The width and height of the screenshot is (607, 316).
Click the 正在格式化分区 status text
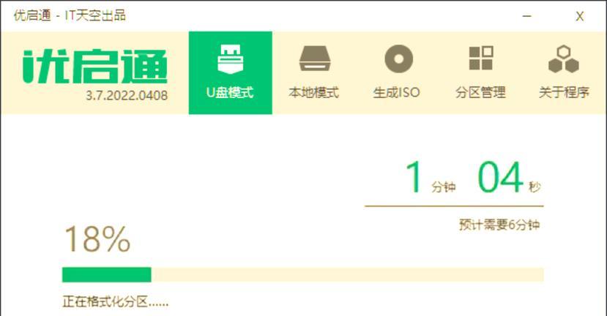pyautogui.click(x=116, y=301)
